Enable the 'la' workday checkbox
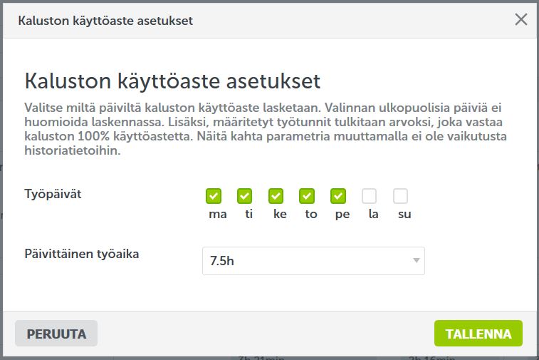 (x=370, y=195)
